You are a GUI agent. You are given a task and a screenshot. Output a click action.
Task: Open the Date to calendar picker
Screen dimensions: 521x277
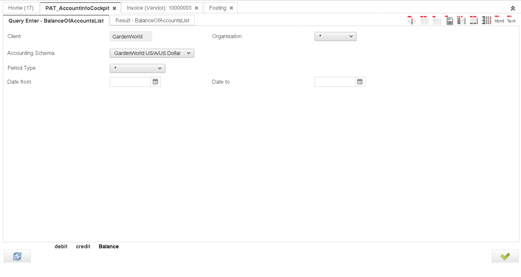[360, 82]
